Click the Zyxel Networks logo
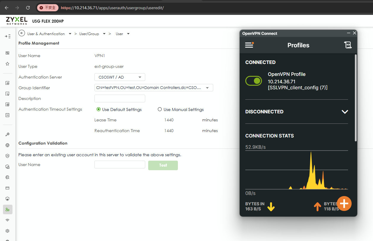 17,21
